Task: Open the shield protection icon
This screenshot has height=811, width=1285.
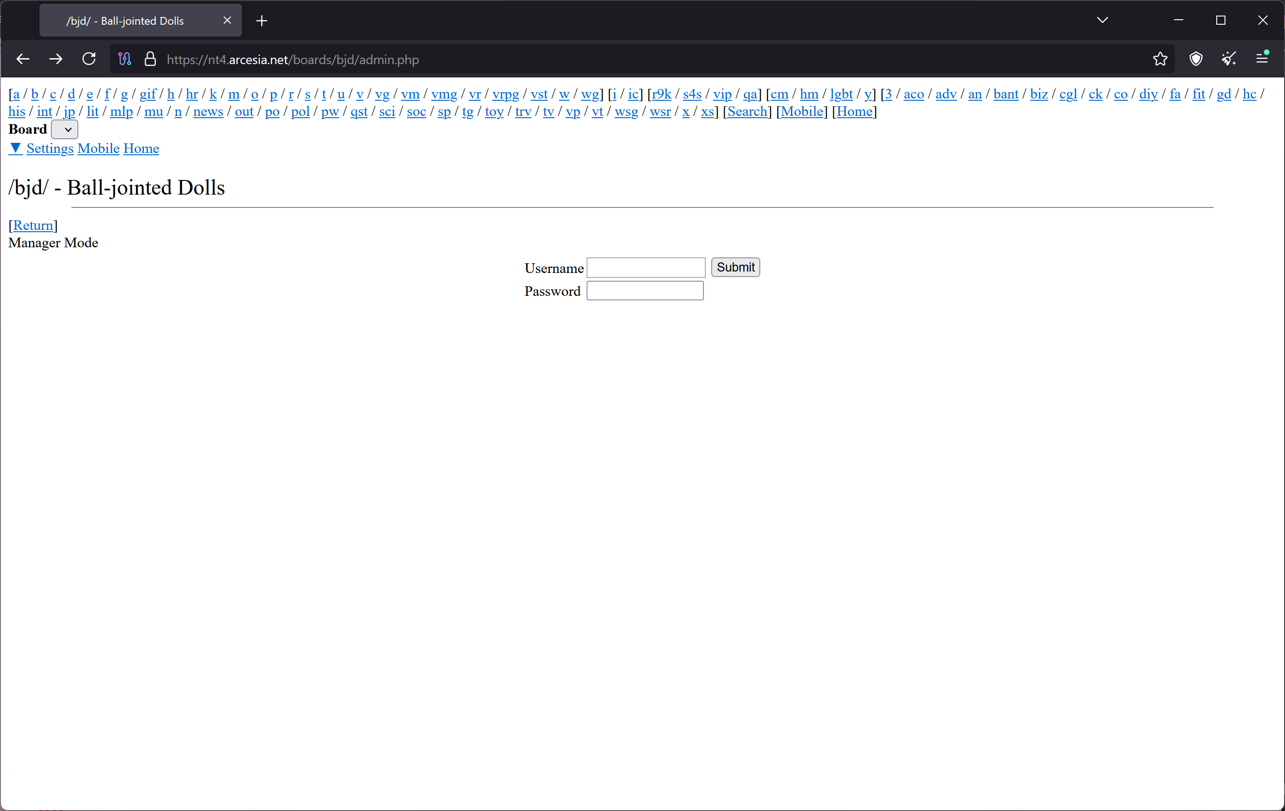Action: point(1196,59)
